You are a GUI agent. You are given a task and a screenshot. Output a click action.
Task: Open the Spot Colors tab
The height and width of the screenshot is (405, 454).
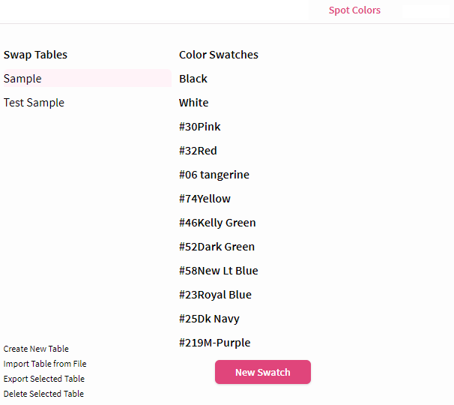354,10
